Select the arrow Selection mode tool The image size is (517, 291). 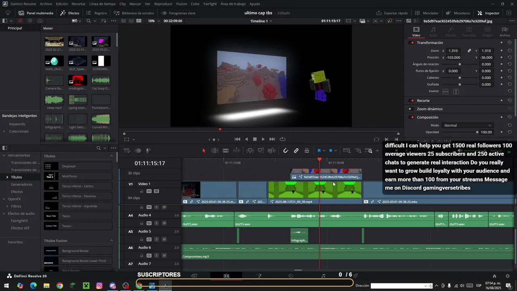[204, 151]
